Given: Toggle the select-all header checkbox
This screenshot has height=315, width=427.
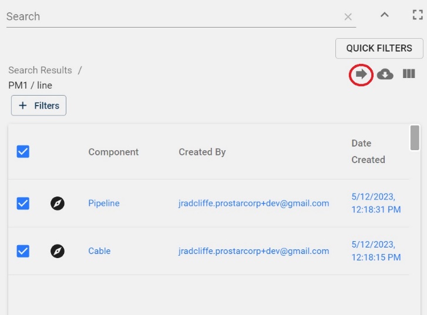Looking at the screenshot, I should pyautogui.click(x=23, y=152).
